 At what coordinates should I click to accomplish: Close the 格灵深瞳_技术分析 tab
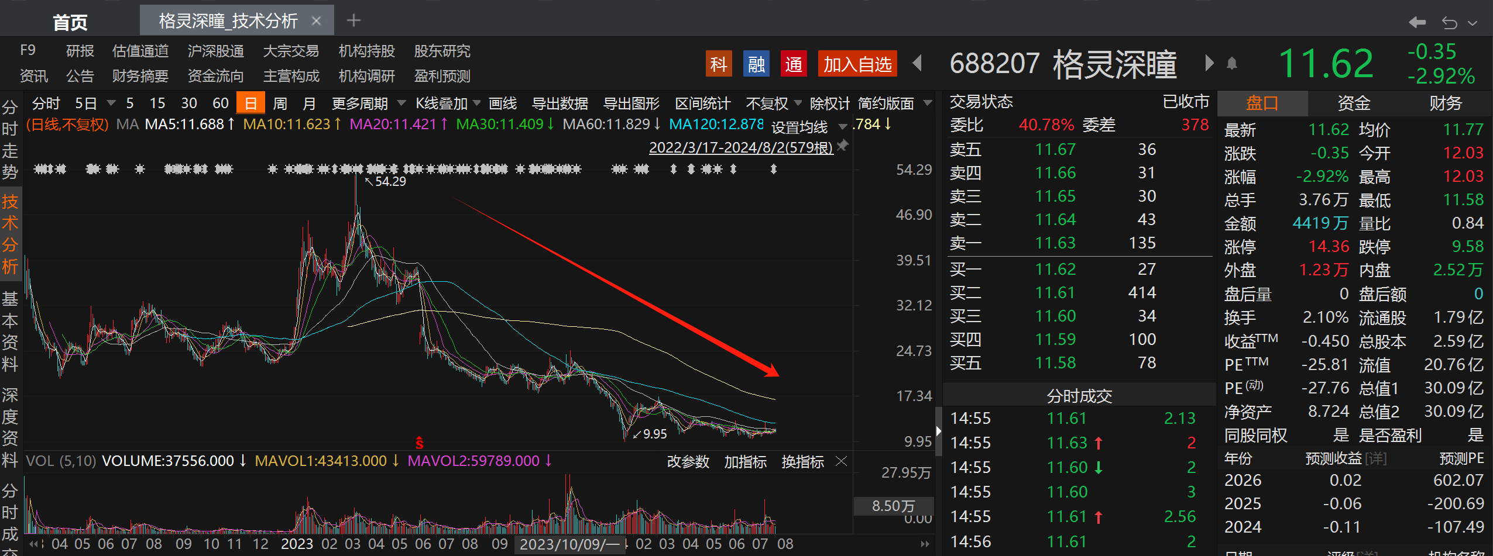coord(317,21)
